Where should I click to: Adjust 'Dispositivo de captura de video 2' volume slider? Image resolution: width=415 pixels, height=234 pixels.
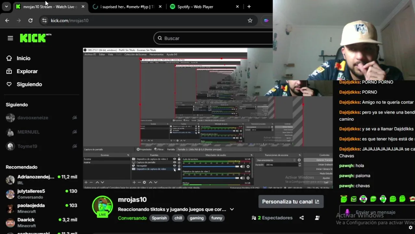[211, 178]
